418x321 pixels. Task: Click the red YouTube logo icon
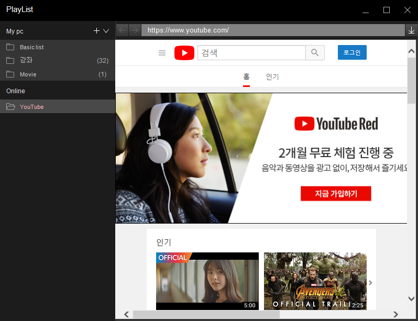[x=184, y=53]
